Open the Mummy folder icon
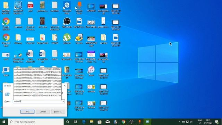Screen dimensions: 222x125 click(x=18, y=39)
